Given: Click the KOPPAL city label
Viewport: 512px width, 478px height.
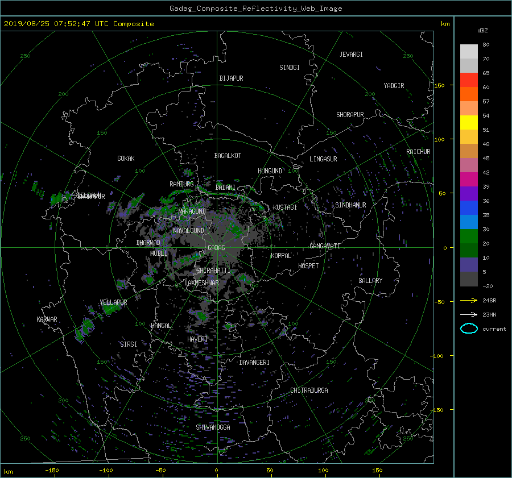Looking at the screenshot, I should 281,255.
